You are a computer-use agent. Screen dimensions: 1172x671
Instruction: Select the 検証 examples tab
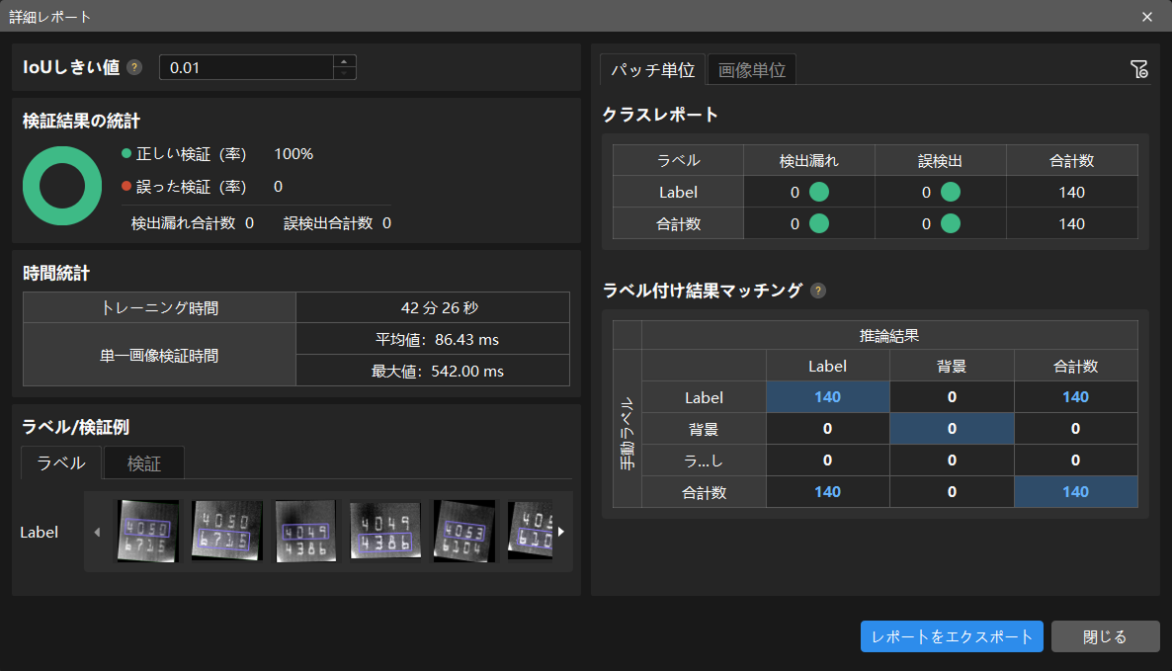(x=143, y=463)
